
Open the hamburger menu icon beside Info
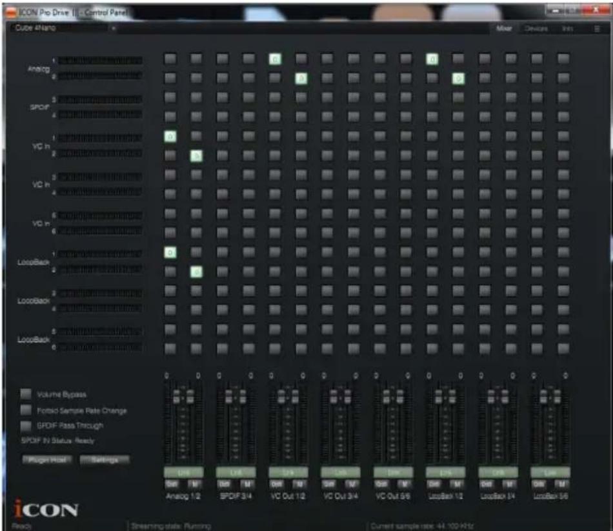pyautogui.click(x=597, y=28)
